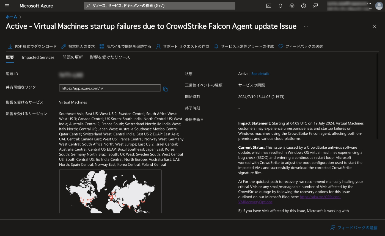This screenshot has height=236, width=385.
Task: Go to ホーム breadcrumb
Action: coord(11,17)
